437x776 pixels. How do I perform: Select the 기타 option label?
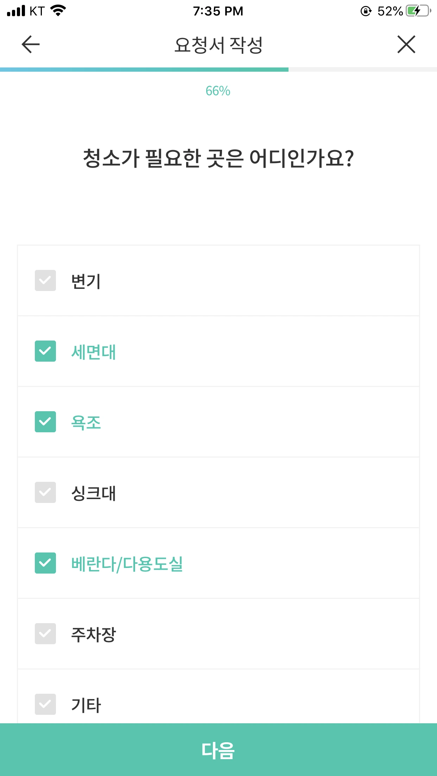point(86,705)
